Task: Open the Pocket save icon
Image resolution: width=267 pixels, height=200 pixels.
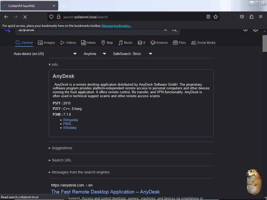Action: click(x=242, y=17)
